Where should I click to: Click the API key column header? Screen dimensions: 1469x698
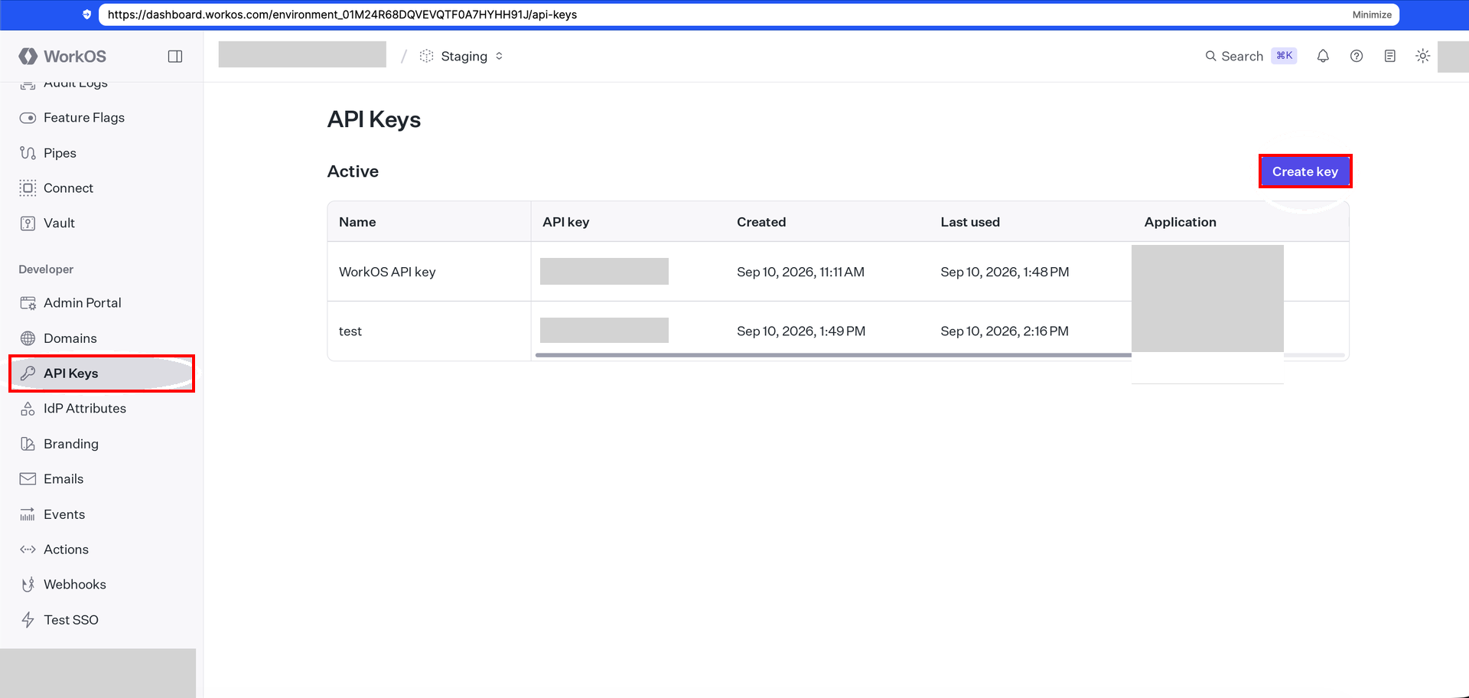[566, 222]
